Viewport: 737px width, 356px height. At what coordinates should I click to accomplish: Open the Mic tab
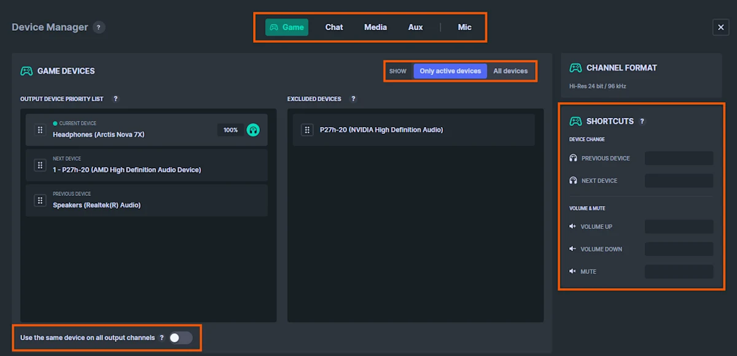[x=464, y=27]
